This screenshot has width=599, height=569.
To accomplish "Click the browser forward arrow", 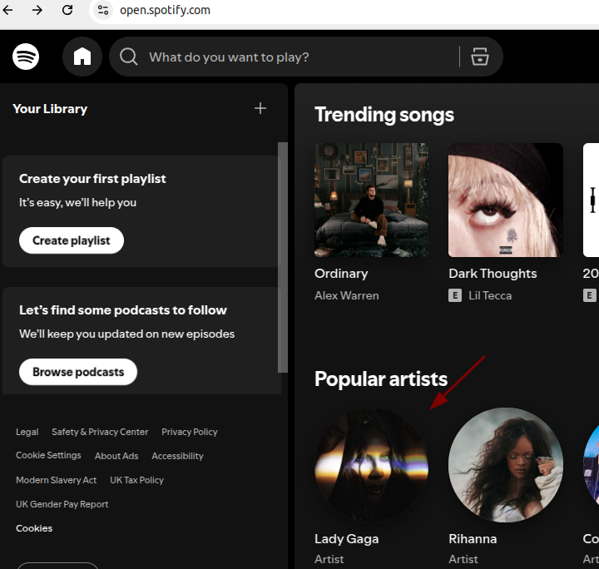I will tap(37, 10).
